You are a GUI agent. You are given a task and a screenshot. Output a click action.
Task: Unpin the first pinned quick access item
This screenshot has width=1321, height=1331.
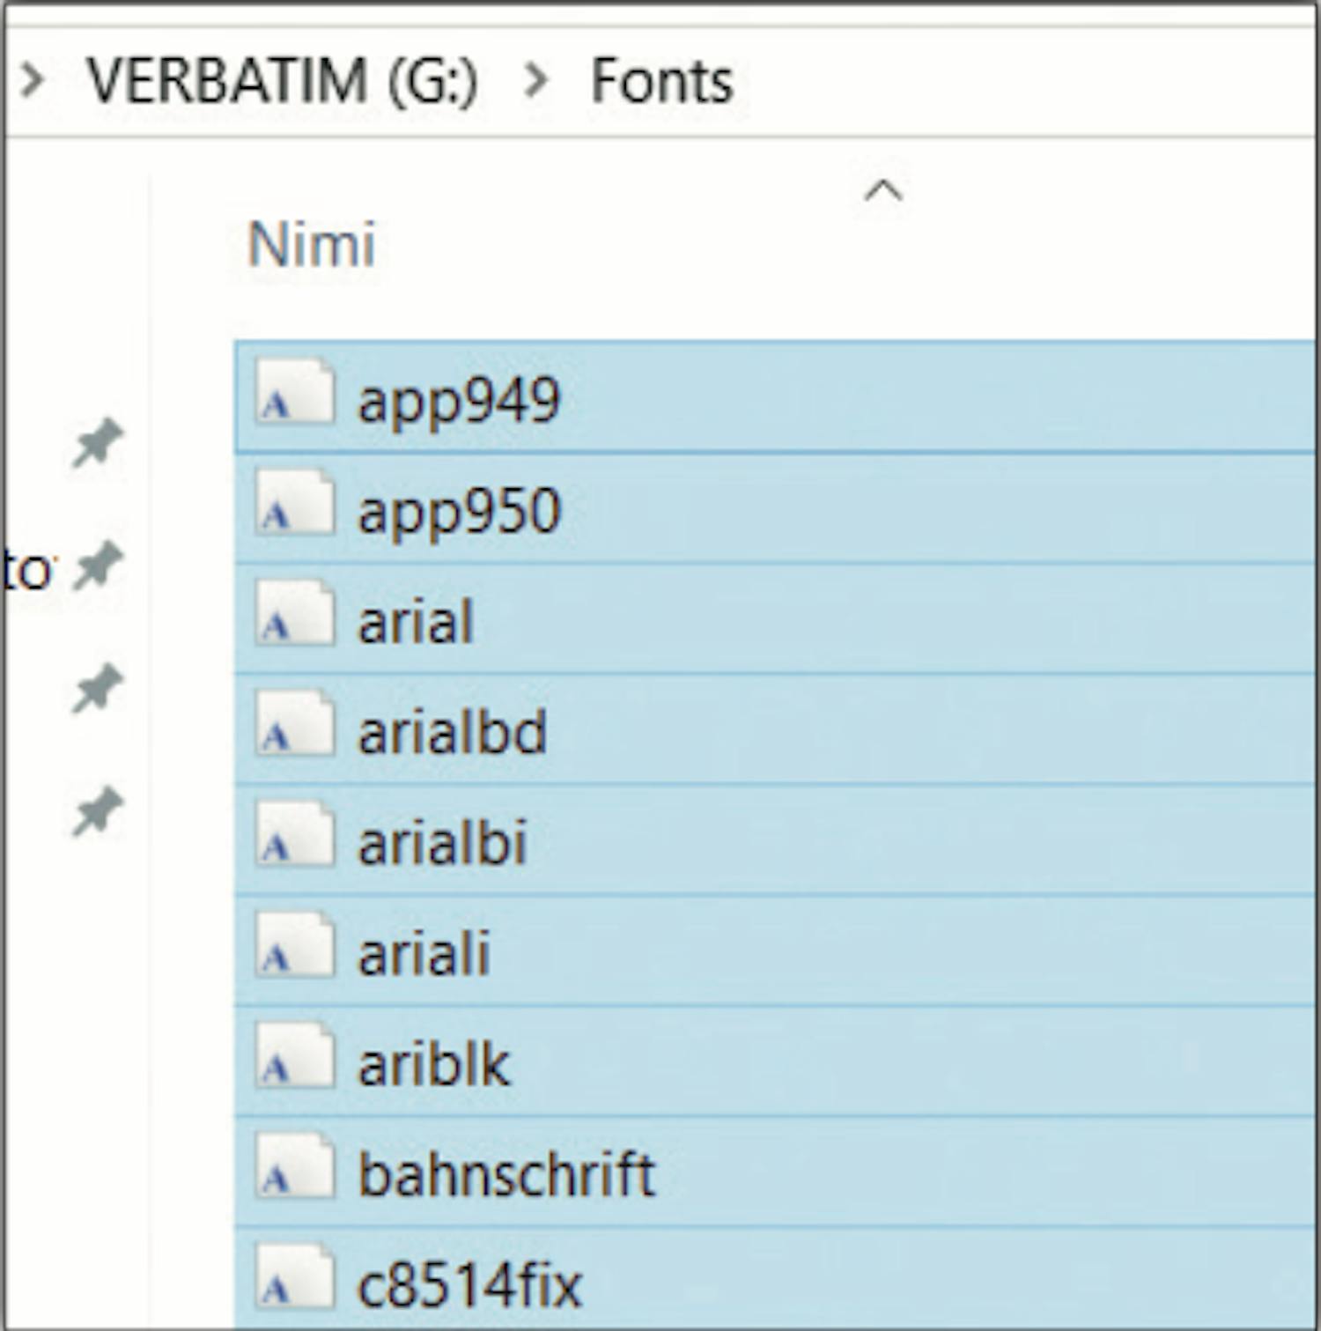point(97,442)
